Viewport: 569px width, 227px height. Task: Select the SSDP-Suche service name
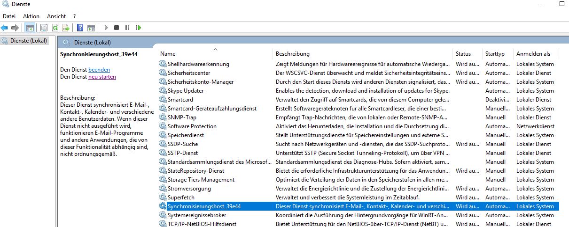[x=183, y=144]
